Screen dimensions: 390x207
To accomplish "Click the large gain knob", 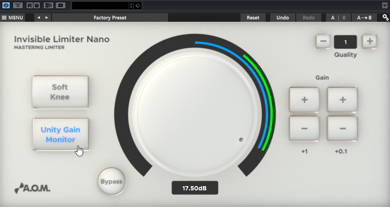I will [195, 114].
